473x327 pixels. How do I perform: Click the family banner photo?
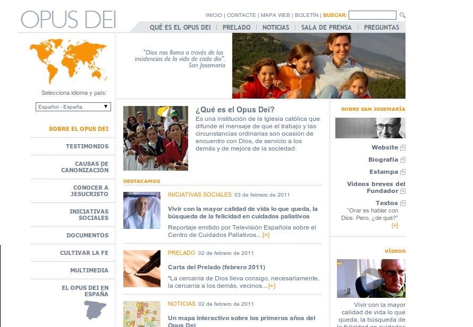point(319,66)
